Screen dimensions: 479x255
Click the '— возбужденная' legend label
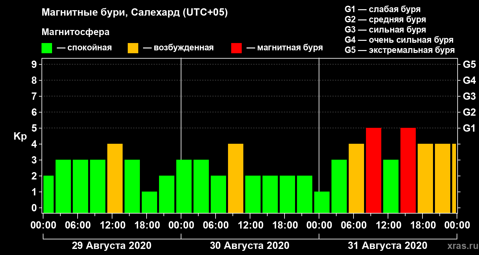click(x=178, y=48)
